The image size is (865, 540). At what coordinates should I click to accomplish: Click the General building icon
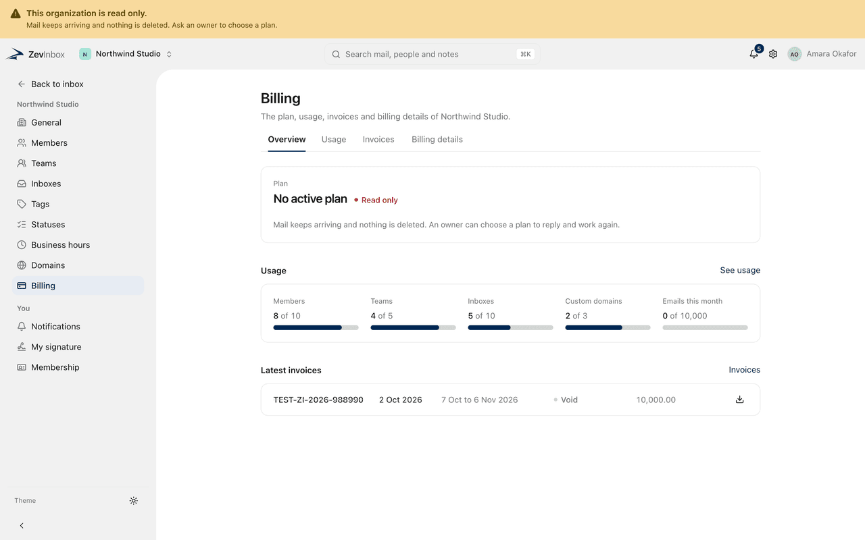[22, 122]
